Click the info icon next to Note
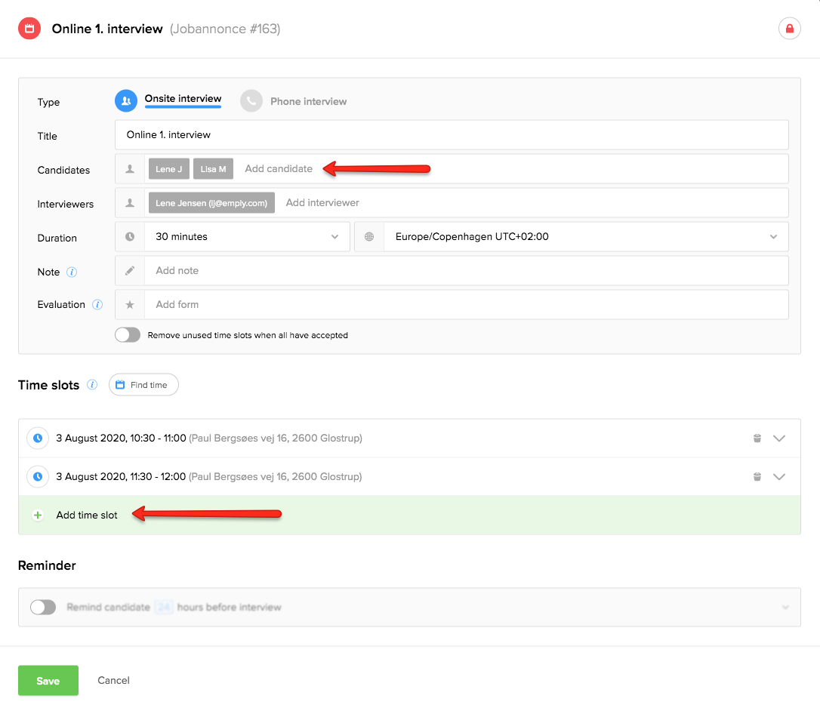820x711 pixels. pos(72,272)
